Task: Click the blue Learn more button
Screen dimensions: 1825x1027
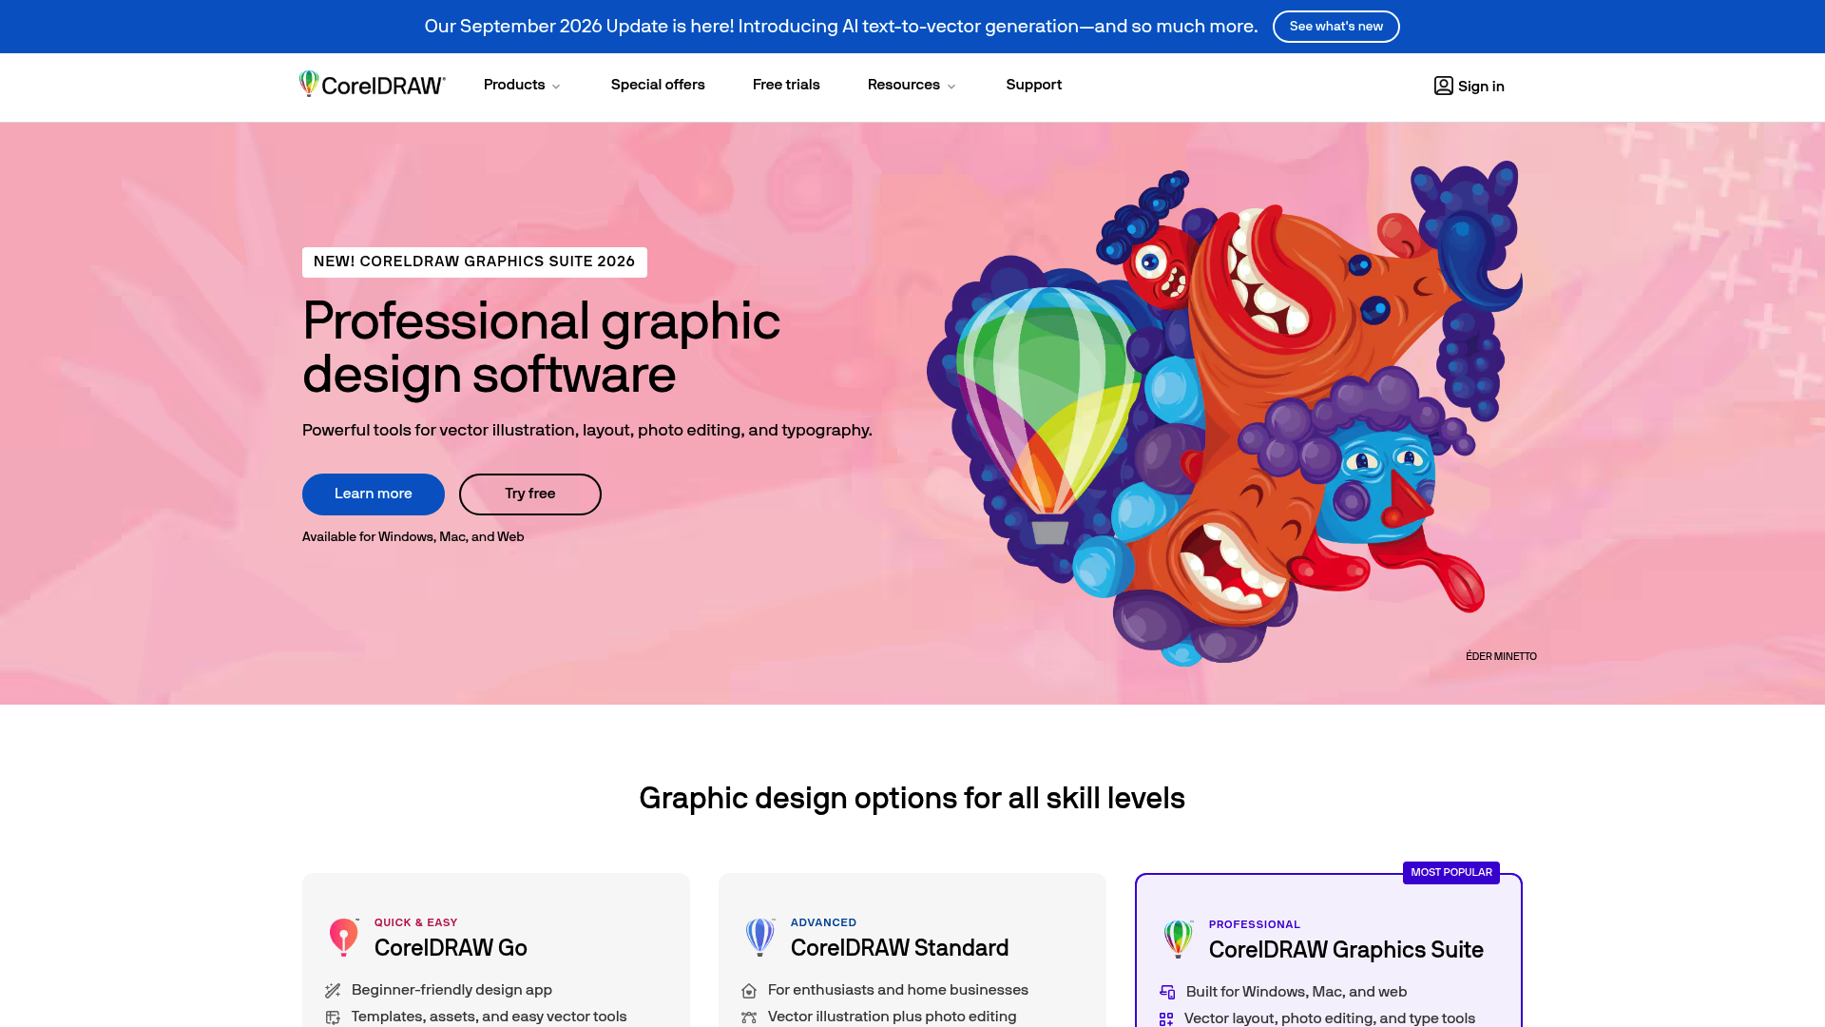Action: [x=374, y=494]
